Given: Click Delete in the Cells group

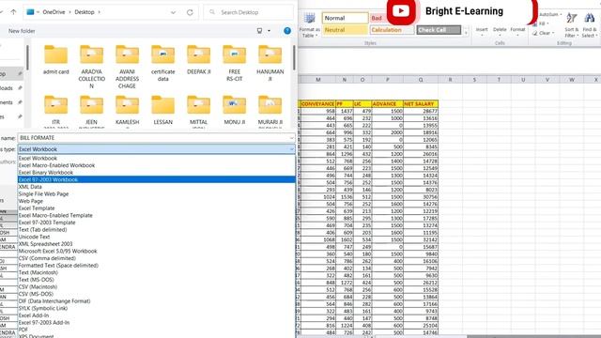Looking at the screenshot, I should pyautogui.click(x=500, y=31).
